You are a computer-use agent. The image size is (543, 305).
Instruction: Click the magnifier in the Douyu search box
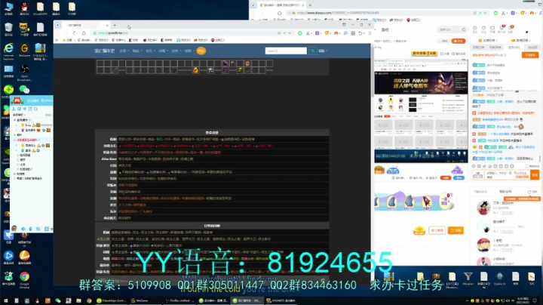coord(463,29)
